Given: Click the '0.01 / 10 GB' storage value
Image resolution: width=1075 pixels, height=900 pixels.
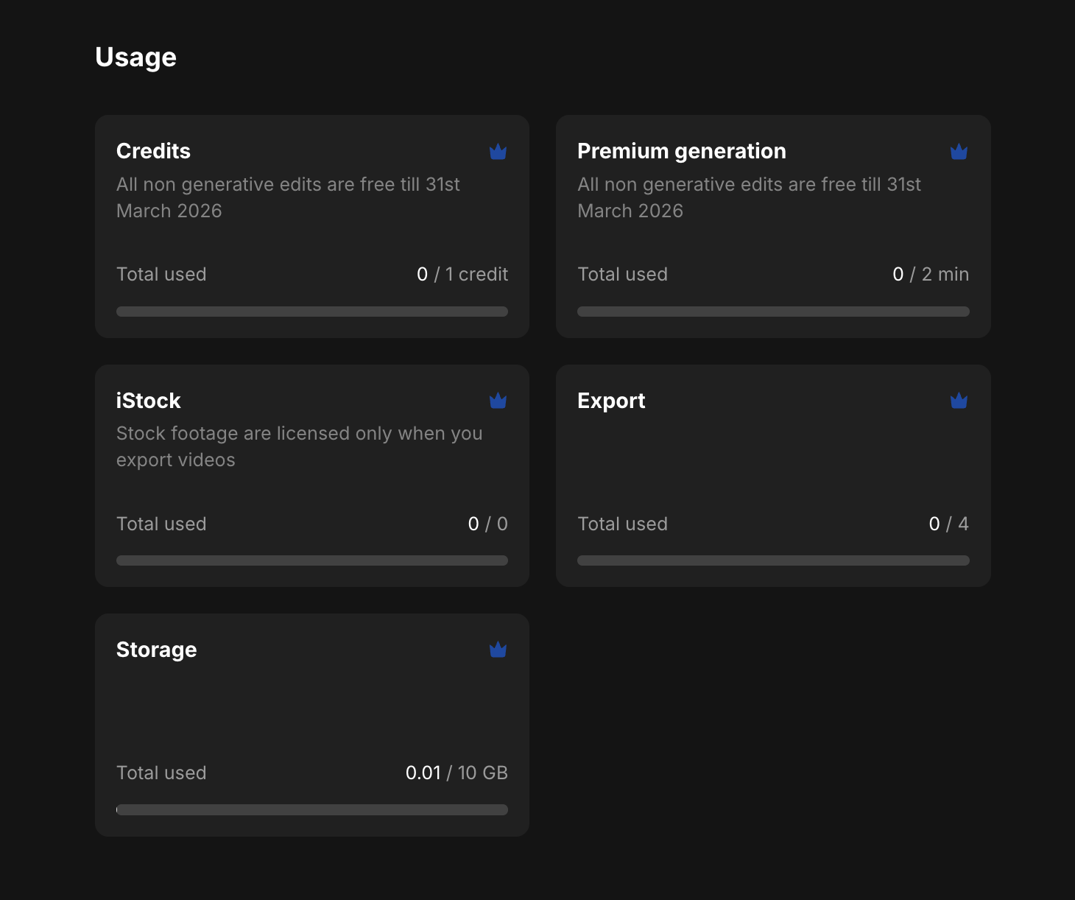Looking at the screenshot, I should pyautogui.click(x=456, y=773).
